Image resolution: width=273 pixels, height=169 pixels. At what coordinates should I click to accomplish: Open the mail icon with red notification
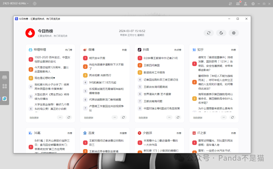pyautogui.click(x=238, y=4)
